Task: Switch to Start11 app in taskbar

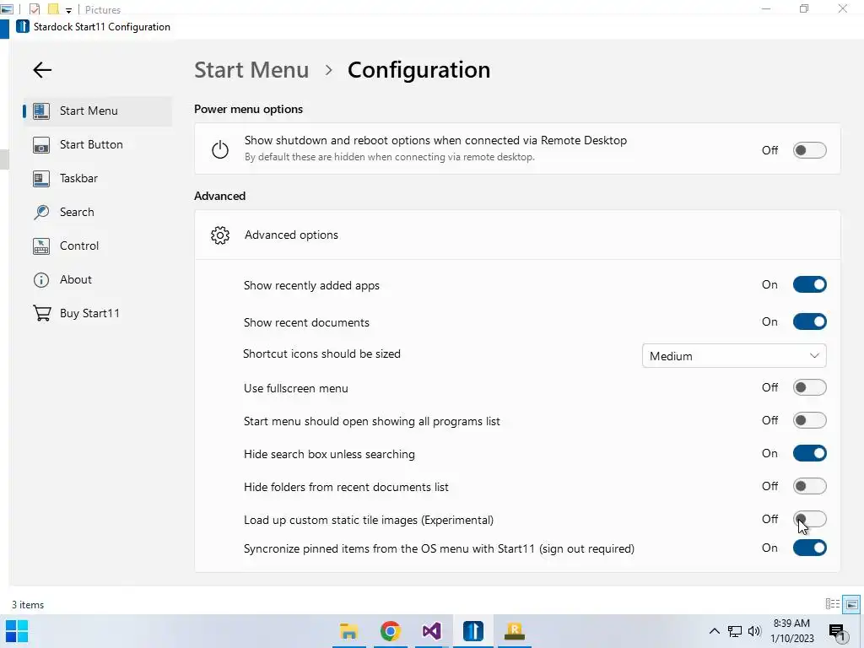Action: [472, 631]
